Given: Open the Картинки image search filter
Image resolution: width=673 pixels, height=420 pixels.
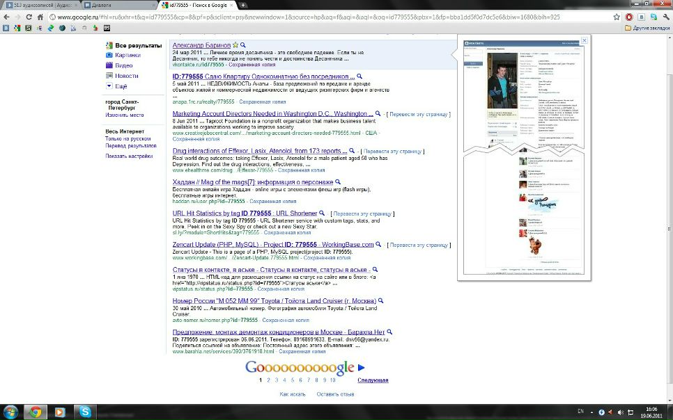Looking at the screenshot, I should coord(127,55).
